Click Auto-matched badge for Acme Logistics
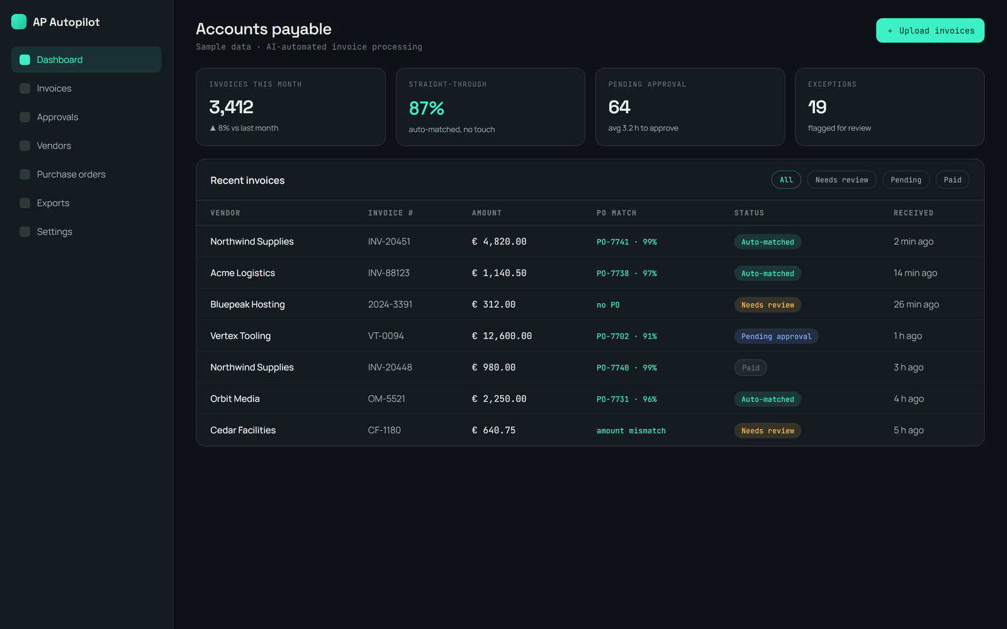The width and height of the screenshot is (1007, 629). (x=768, y=274)
